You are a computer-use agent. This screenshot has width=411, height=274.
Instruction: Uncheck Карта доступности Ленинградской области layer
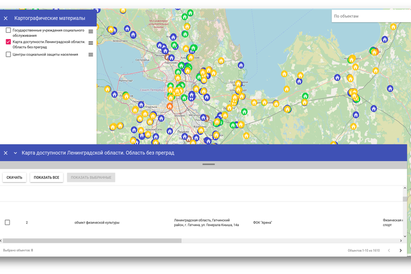tap(8, 42)
